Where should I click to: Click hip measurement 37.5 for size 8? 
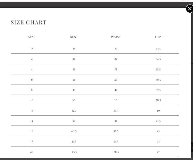click(x=158, y=90)
